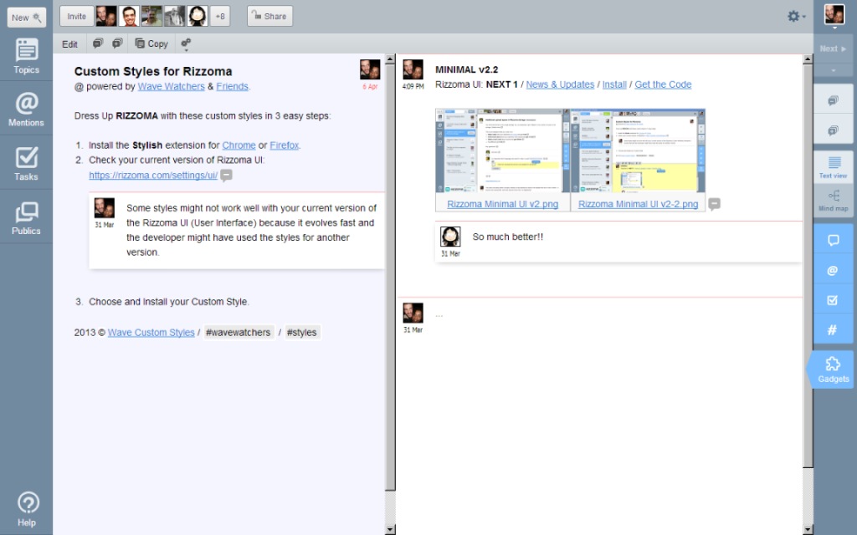Switch to Edit mode

[x=69, y=44]
